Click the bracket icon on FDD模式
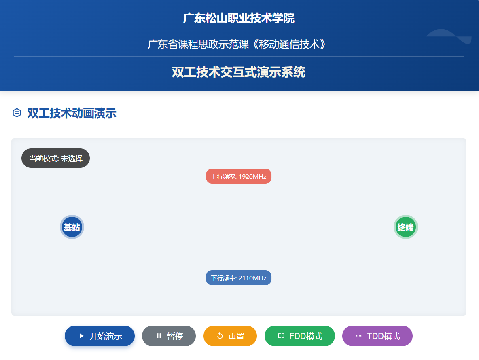Screen dimensions: 479x360 pos(281,336)
